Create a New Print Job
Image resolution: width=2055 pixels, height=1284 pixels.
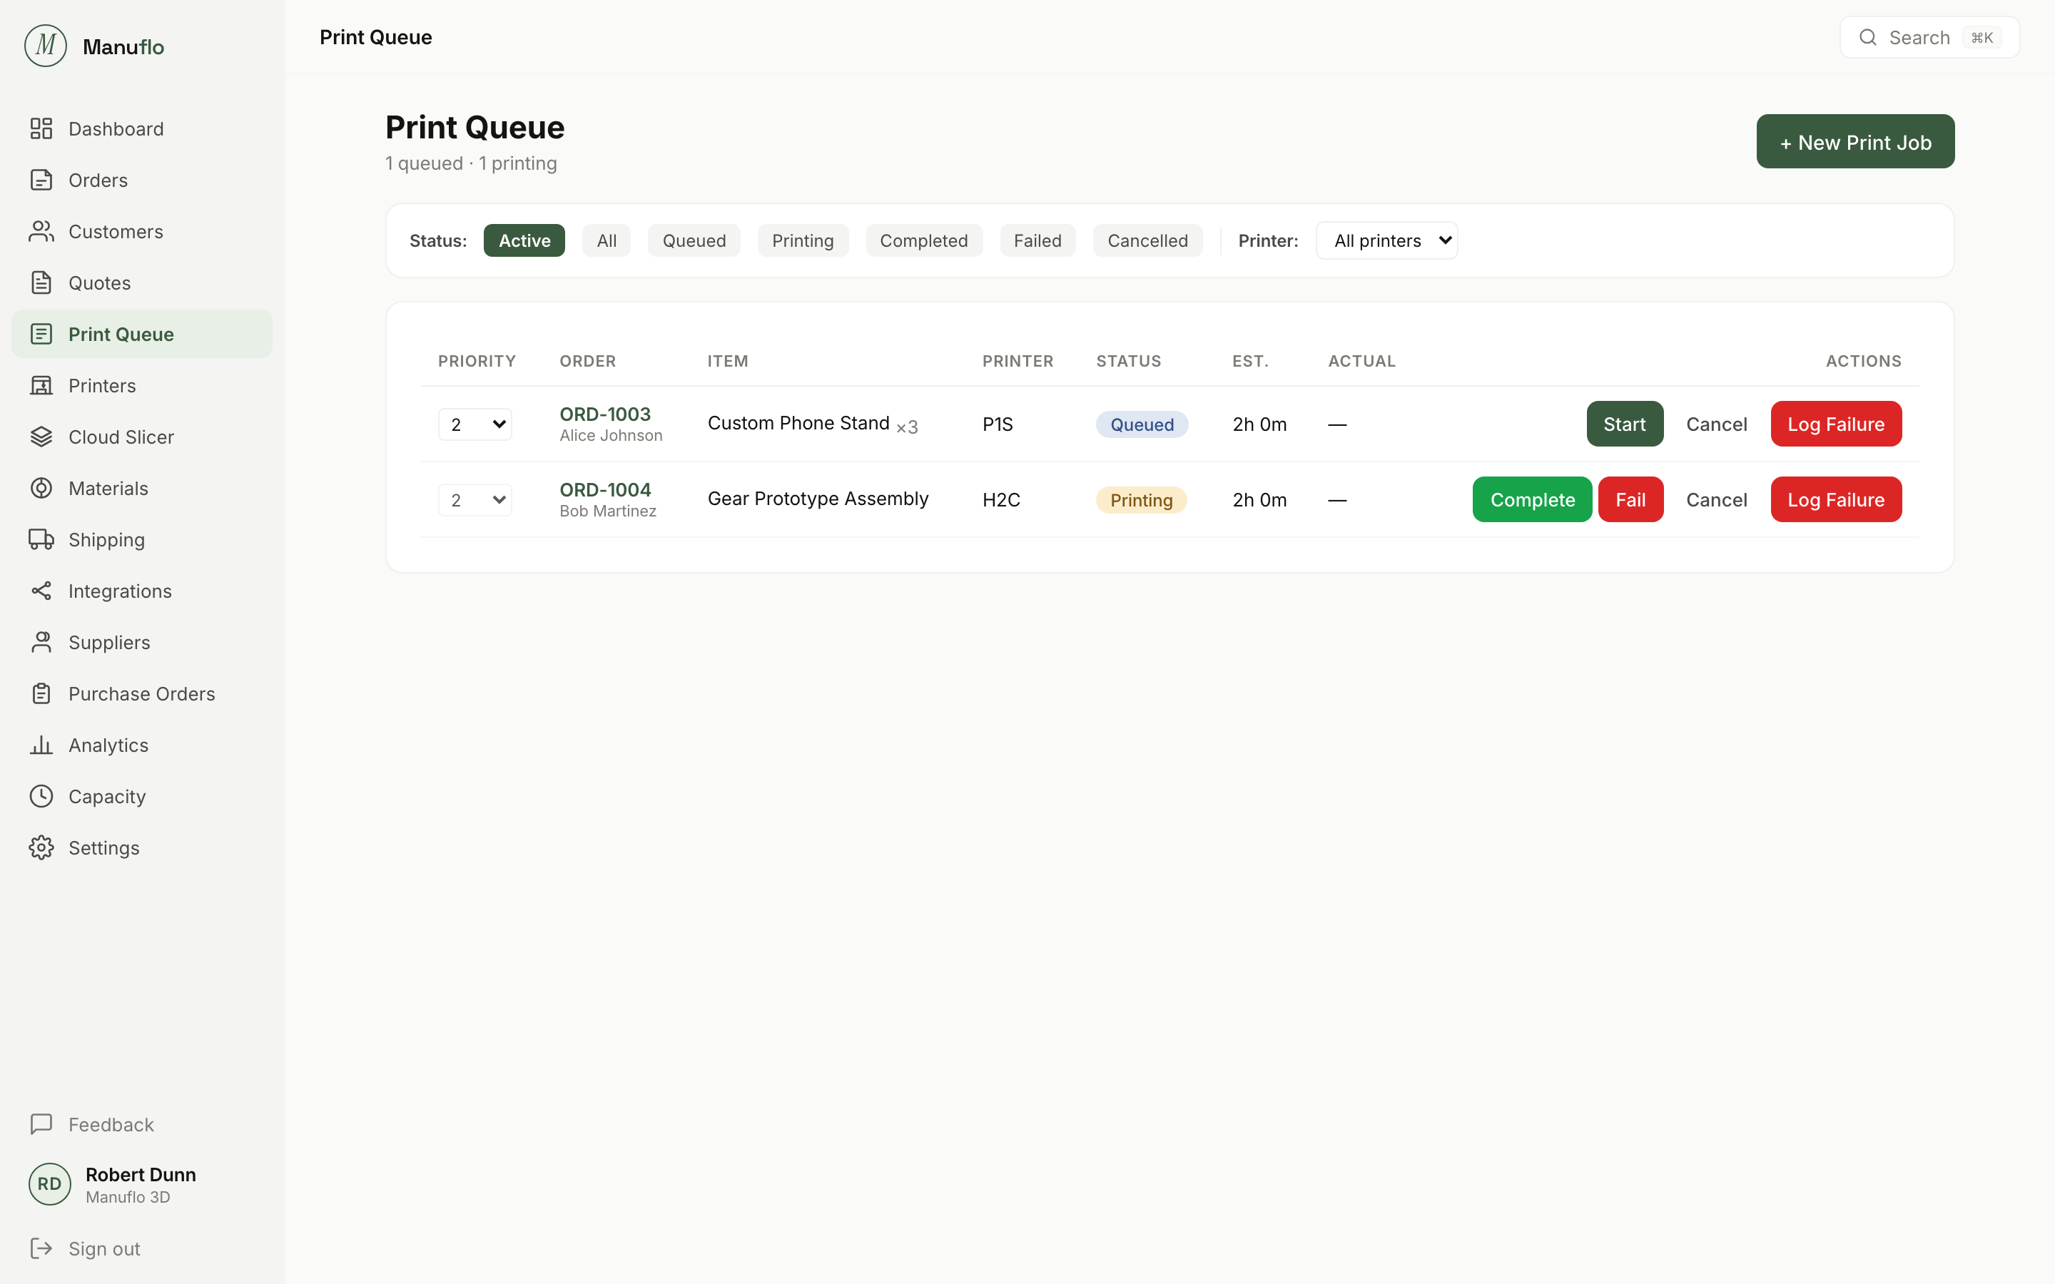(x=1855, y=141)
